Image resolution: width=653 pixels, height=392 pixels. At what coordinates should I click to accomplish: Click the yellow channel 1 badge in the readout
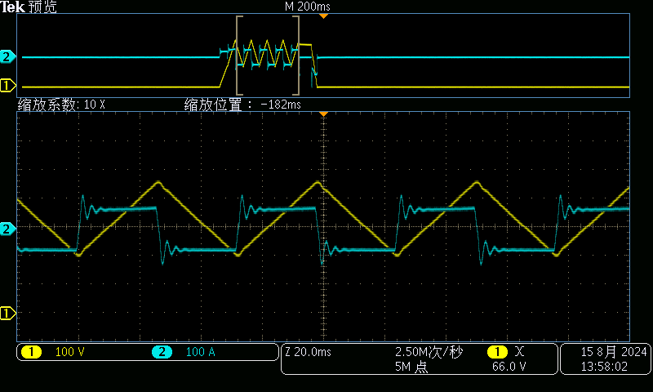tap(31, 352)
